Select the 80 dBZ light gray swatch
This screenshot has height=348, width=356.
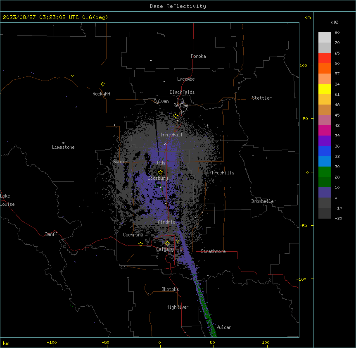coord(325,38)
